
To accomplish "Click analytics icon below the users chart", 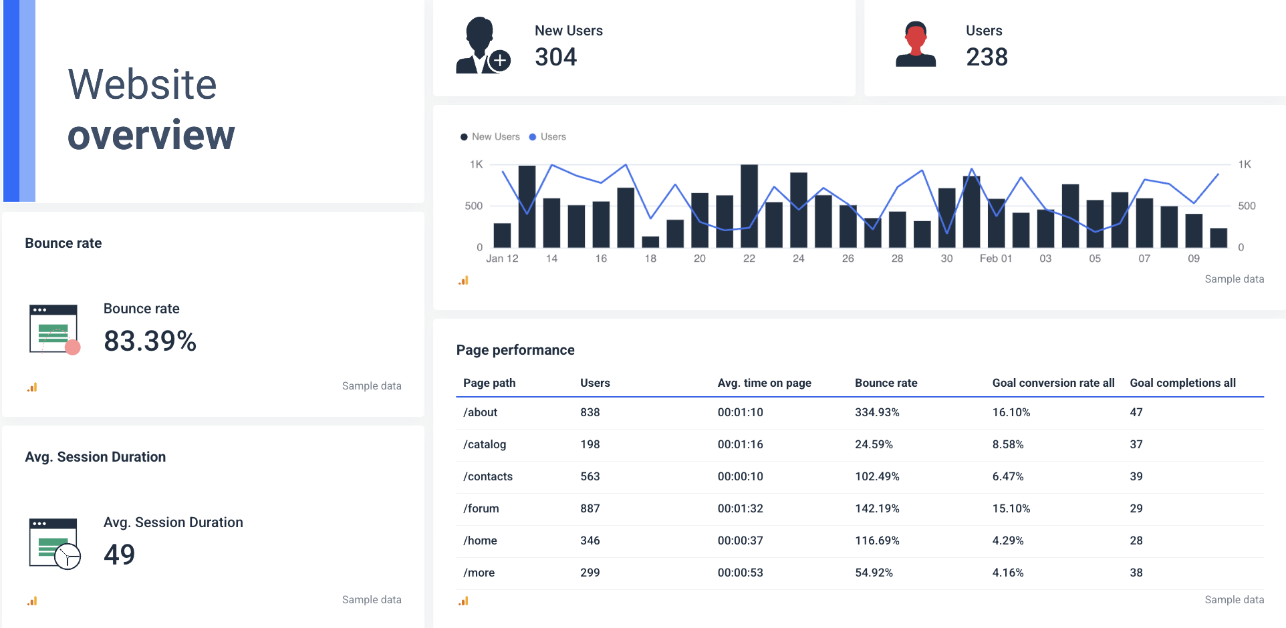I will [x=463, y=280].
